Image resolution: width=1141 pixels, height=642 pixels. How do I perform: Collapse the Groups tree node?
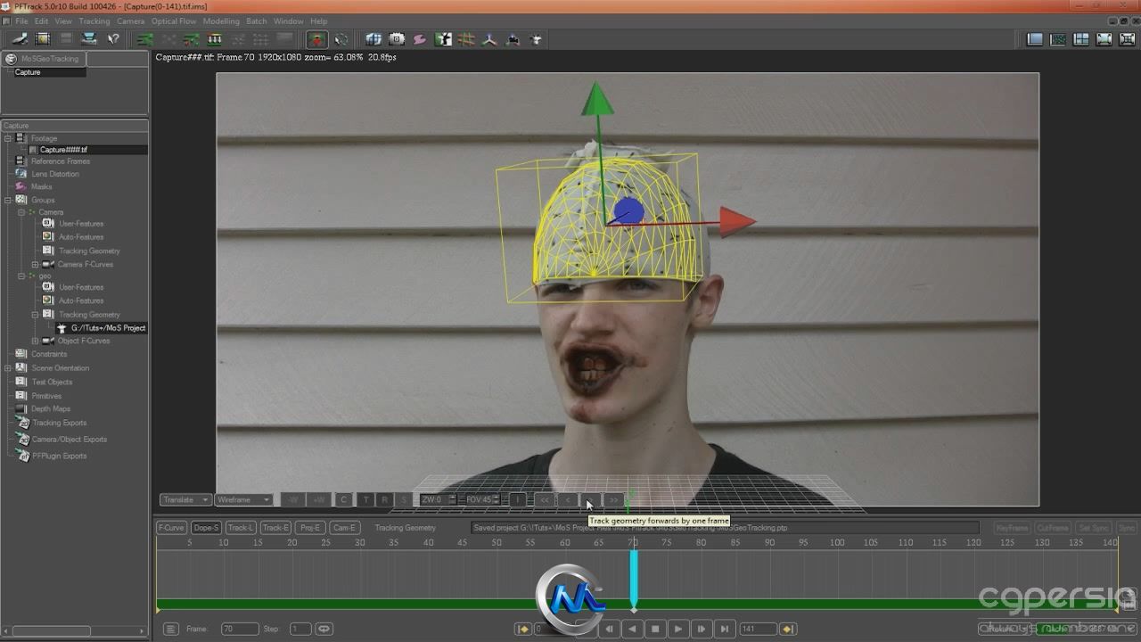8,200
